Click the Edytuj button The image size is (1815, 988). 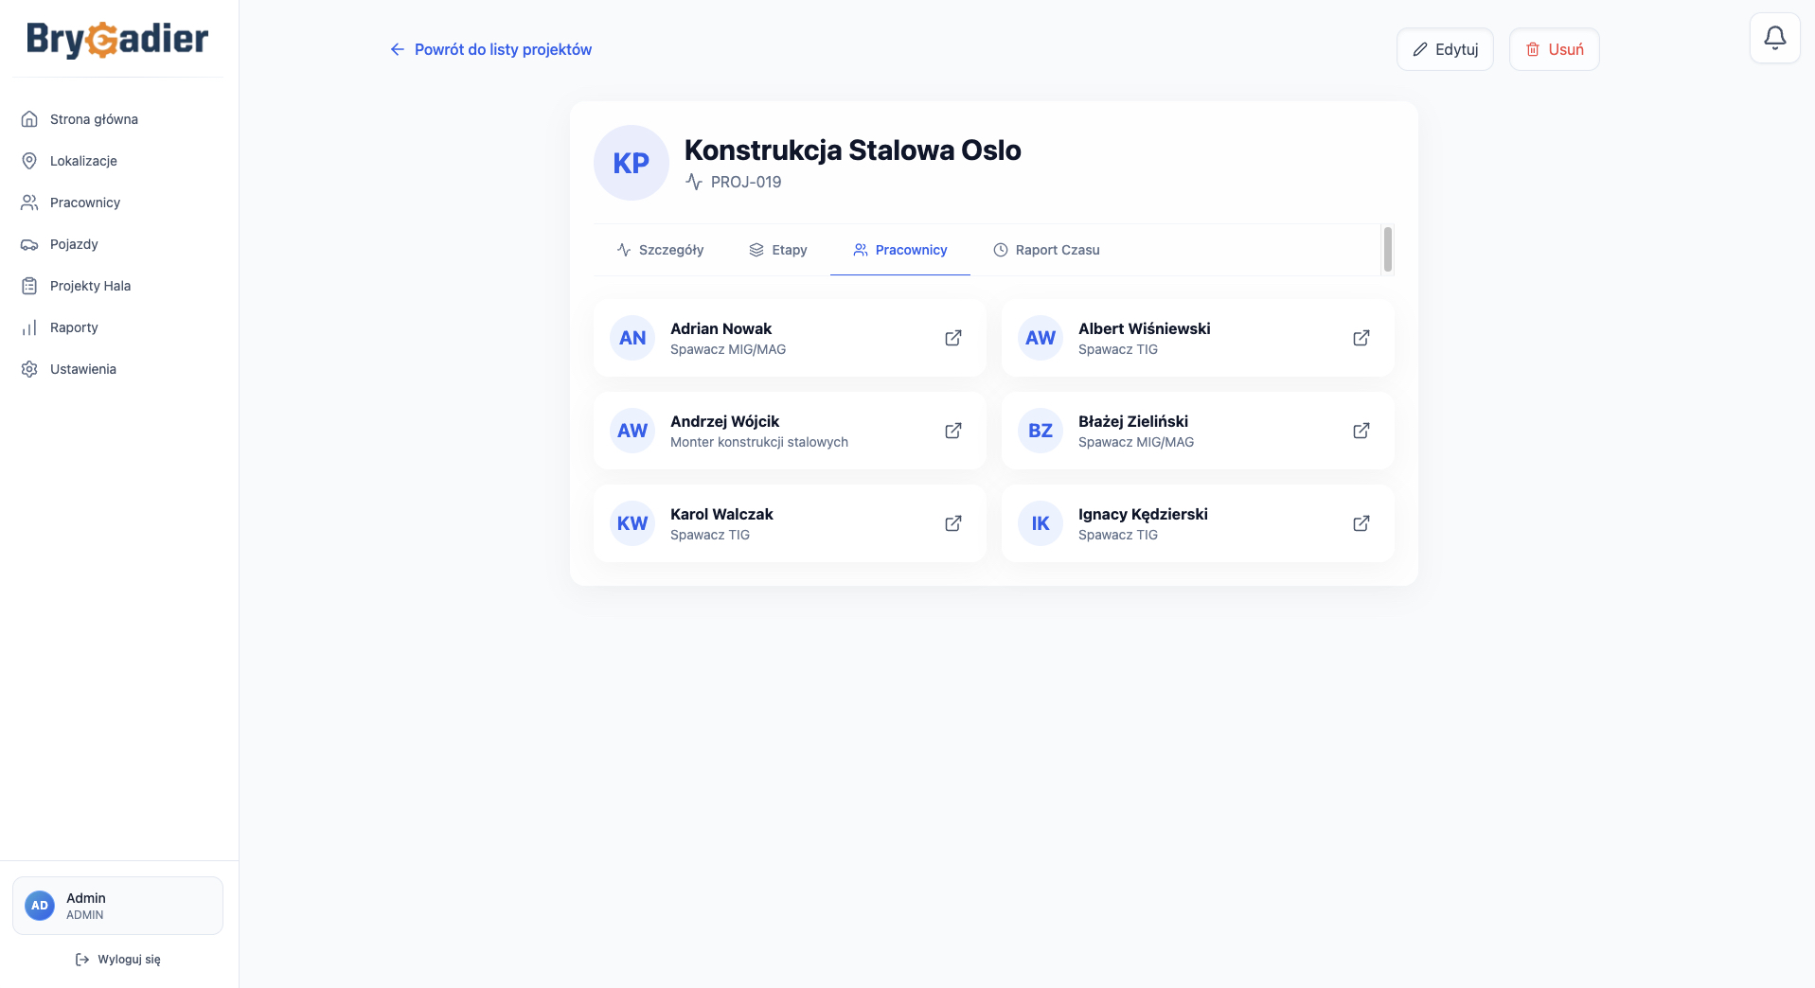[1446, 49]
